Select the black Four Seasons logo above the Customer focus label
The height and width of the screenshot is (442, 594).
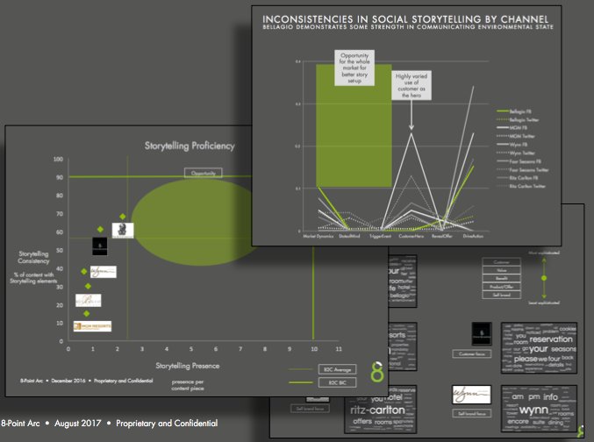click(x=482, y=333)
